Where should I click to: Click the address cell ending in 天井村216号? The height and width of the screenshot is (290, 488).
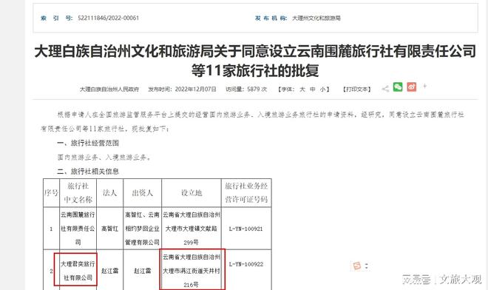click(192, 271)
